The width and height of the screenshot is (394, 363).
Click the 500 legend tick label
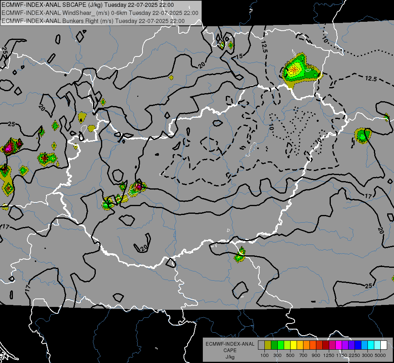pyautogui.click(x=290, y=355)
